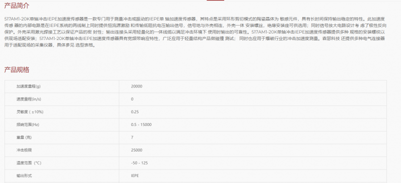Click the product description paragraph
Viewport: 401px width, 183px height.
click(x=195, y=32)
